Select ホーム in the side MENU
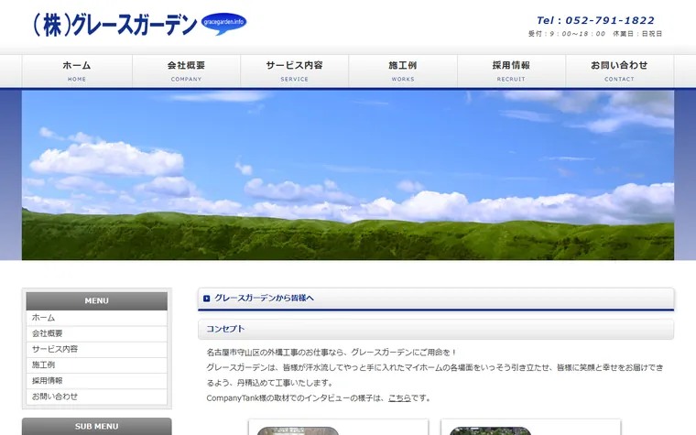 [x=97, y=318]
